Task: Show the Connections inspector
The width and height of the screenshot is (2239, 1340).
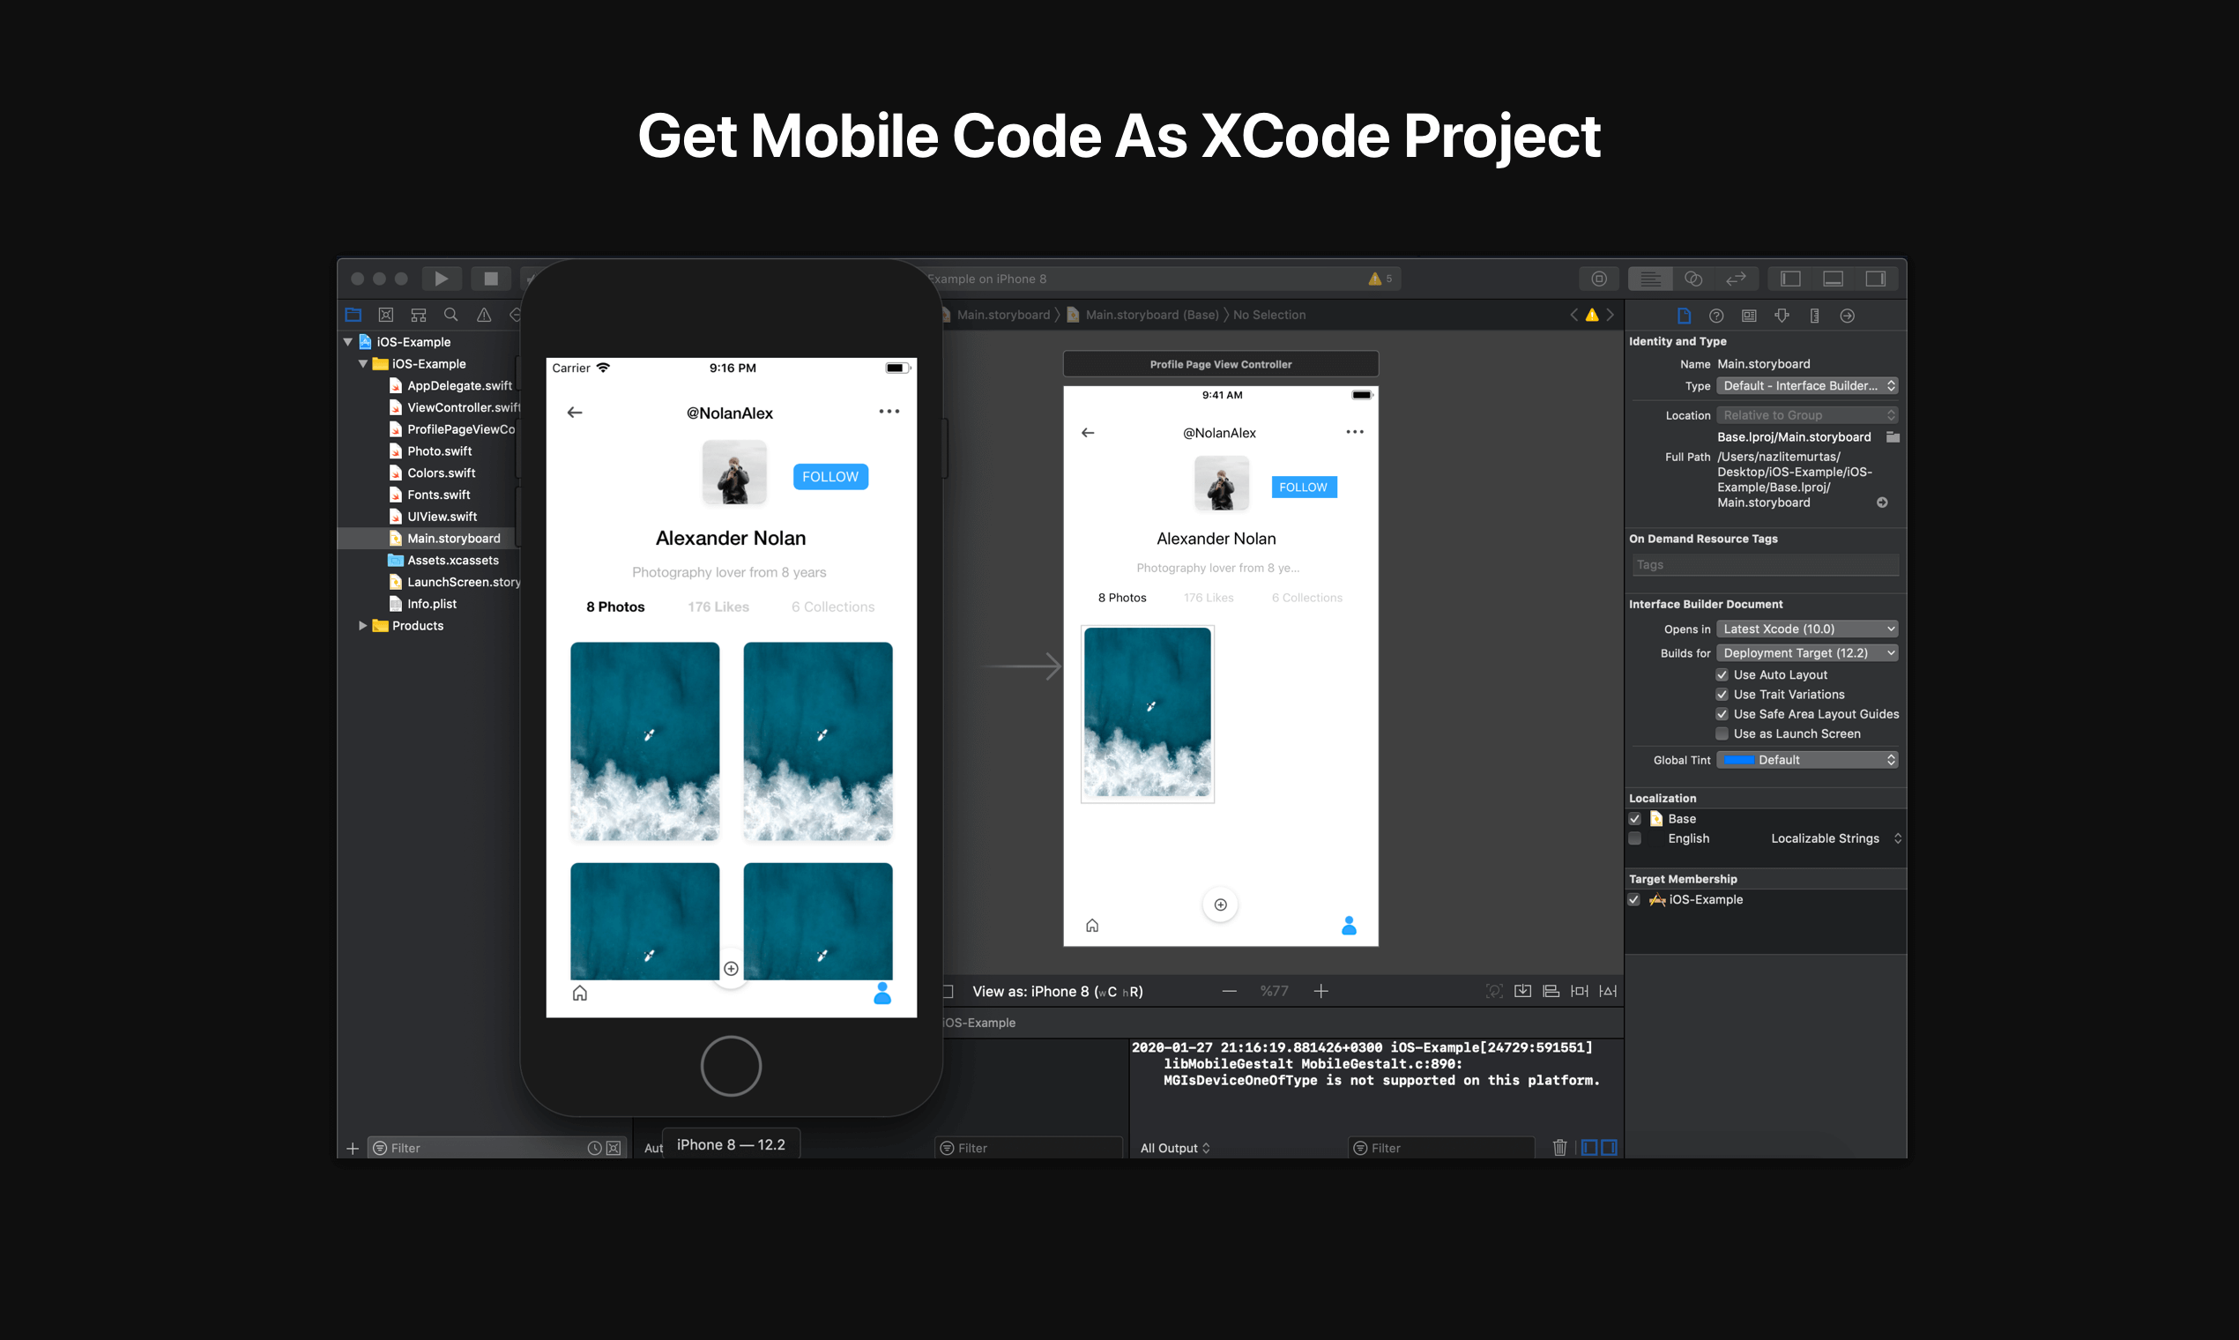Action: coord(1848,316)
